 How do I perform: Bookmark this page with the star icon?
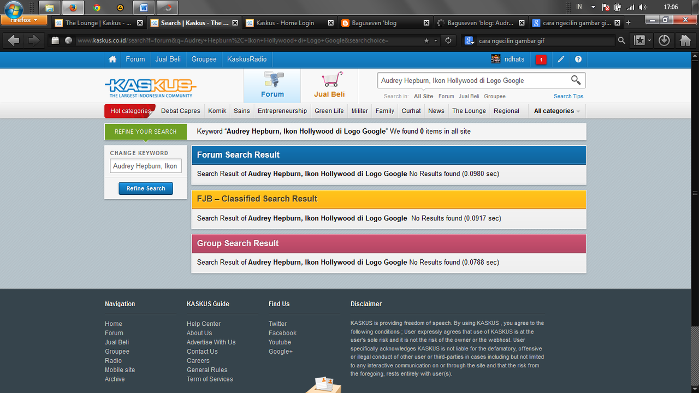click(426, 40)
